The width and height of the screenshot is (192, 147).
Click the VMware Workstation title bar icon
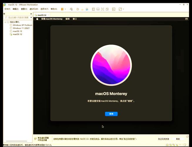4,5
